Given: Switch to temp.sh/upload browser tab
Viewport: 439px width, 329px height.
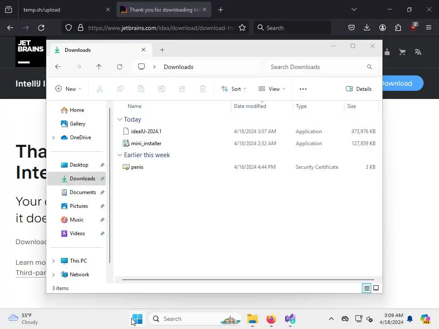Looking at the screenshot, I should point(66,10).
